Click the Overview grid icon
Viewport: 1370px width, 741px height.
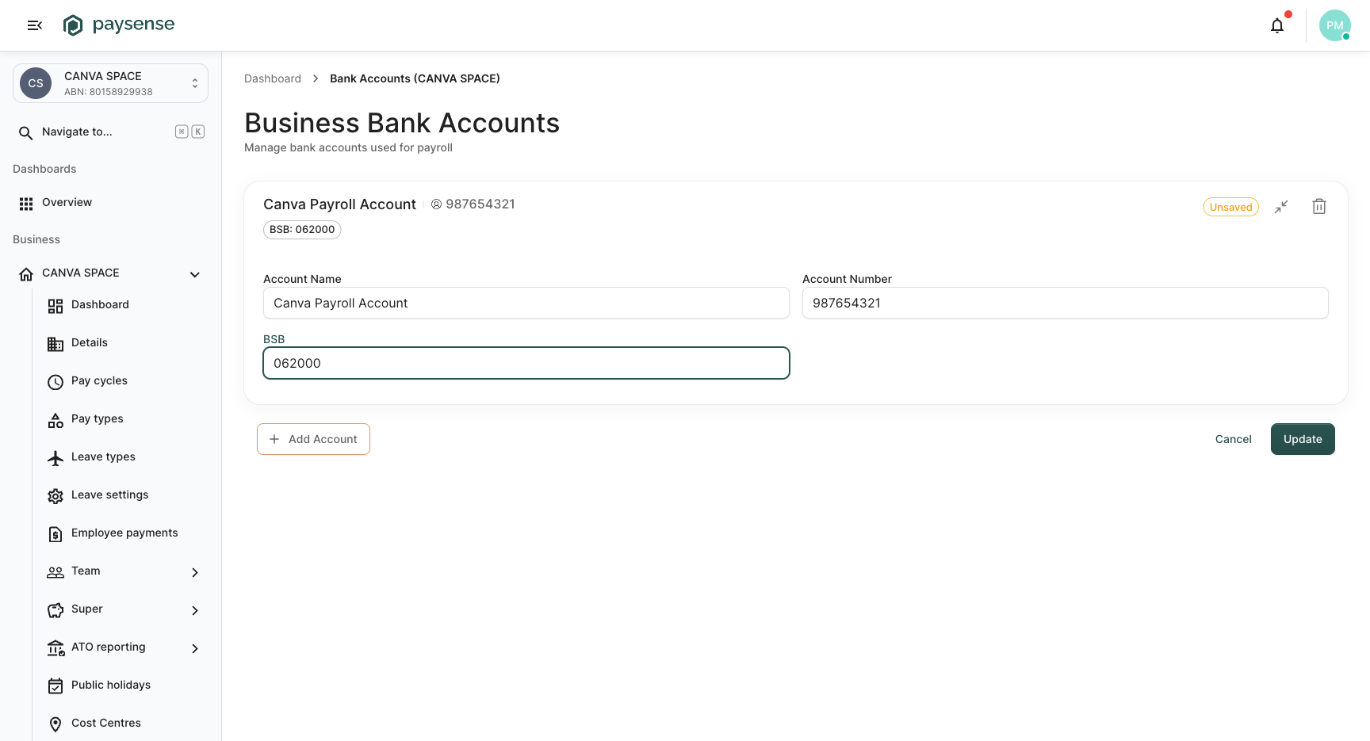point(26,204)
